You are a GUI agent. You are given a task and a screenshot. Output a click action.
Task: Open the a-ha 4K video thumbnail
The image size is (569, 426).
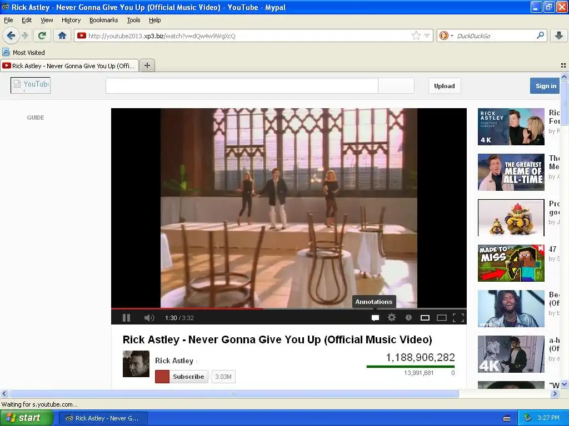tap(511, 354)
